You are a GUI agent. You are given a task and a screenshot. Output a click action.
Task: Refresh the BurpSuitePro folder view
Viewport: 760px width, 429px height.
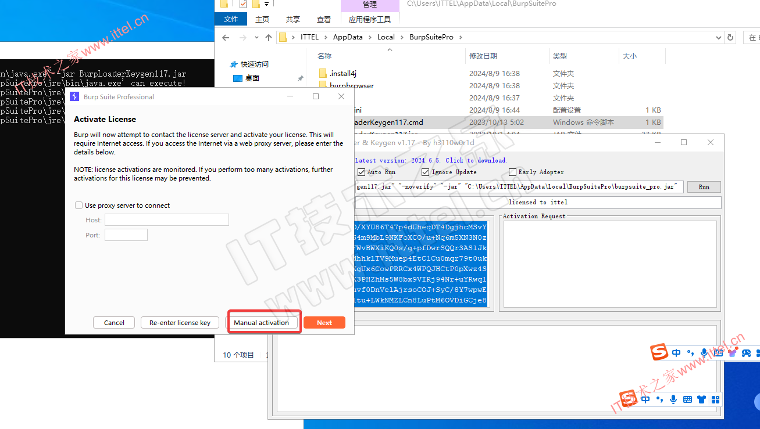tap(730, 37)
